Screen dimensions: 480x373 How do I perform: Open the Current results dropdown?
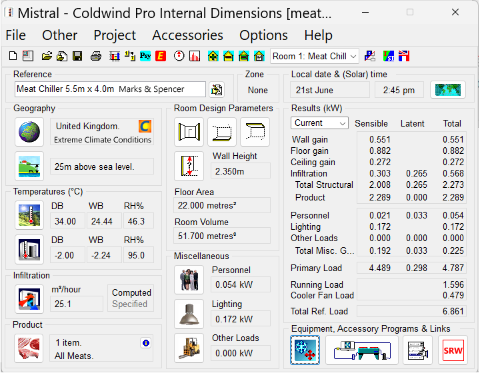point(319,123)
